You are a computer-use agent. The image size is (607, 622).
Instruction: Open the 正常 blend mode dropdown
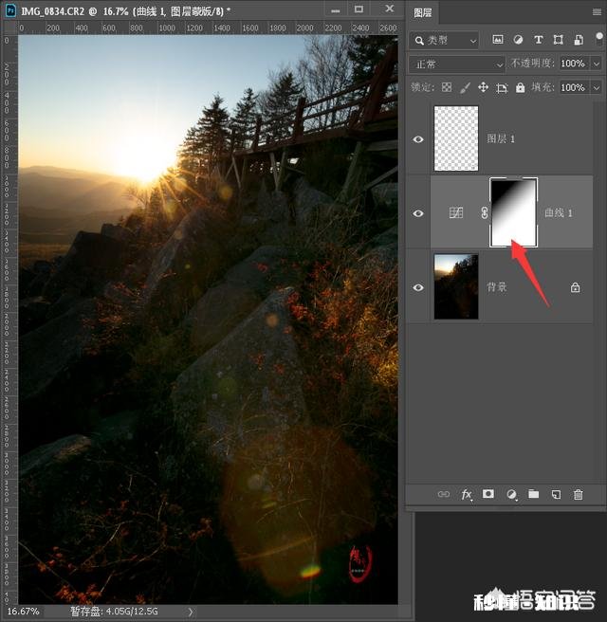pyautogui.click(x=456, y=64)
